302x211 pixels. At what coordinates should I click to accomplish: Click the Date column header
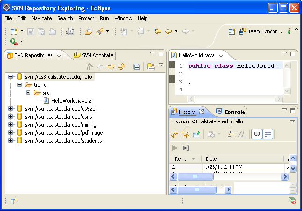click(243, 159)
